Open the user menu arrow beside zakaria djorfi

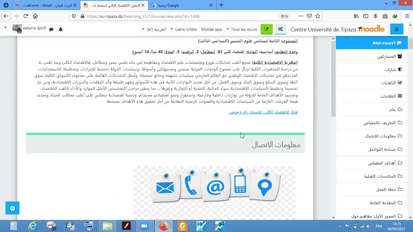pos(5,28)
